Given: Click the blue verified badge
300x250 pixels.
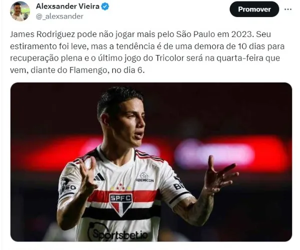Looking at the screenshot, I should point(105,6).
